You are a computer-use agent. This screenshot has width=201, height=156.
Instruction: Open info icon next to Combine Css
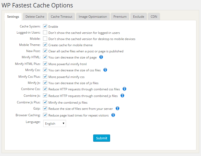coord(124,89)
